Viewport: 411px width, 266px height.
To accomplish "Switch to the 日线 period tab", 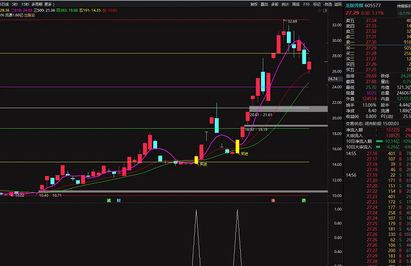I will [5, 4].
